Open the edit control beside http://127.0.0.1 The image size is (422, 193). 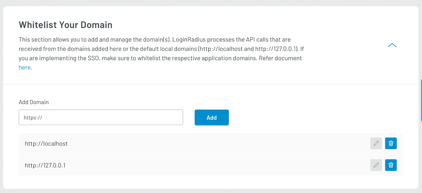(376, 165)
